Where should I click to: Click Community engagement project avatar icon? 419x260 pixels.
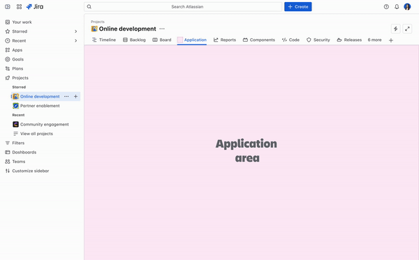(16, 125)
